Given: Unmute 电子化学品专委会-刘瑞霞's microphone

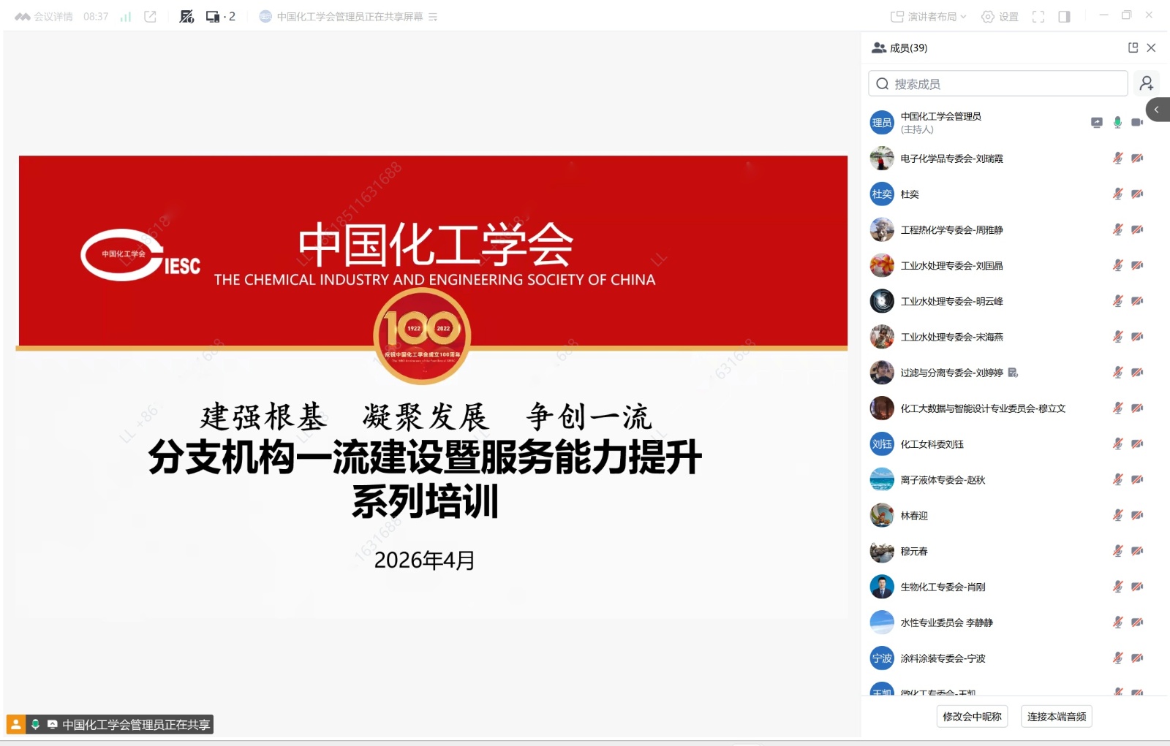Looking at the screenshot, I should (1117, 159).
